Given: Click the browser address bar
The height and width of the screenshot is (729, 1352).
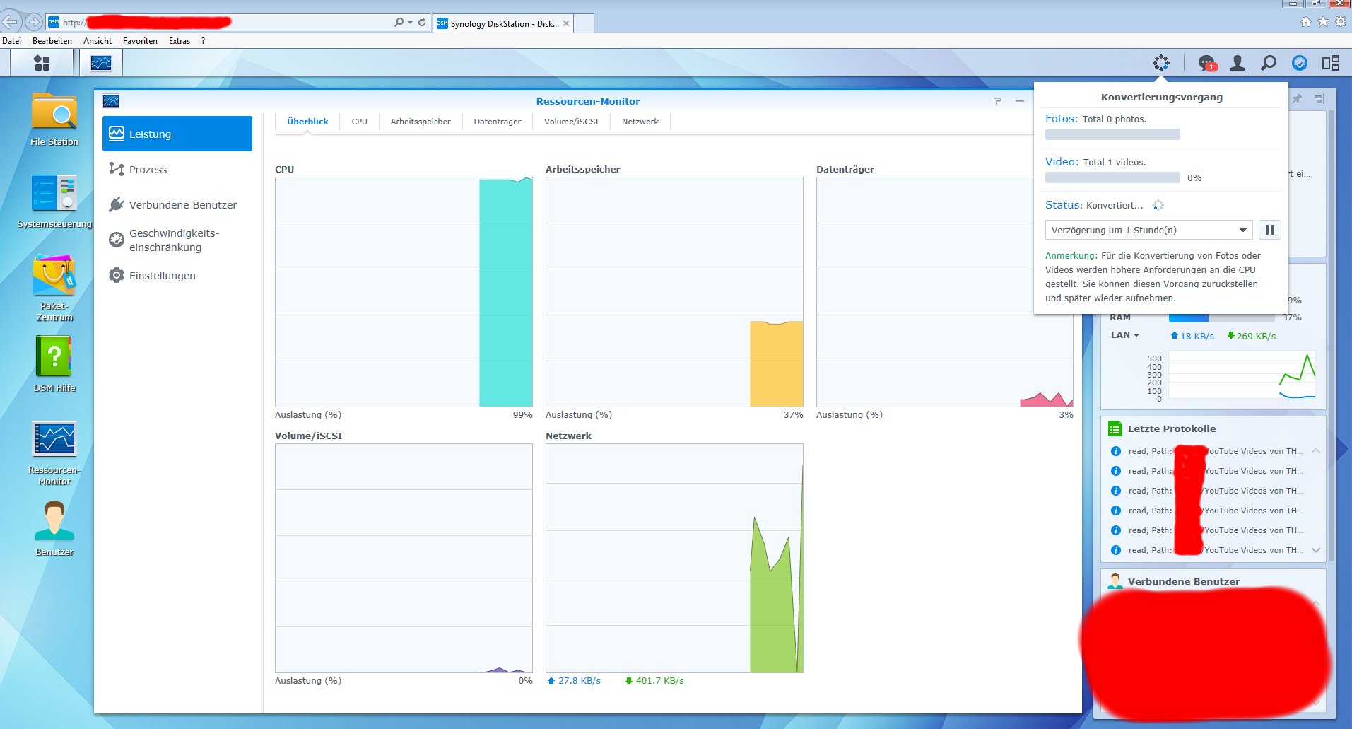Looking at the screenshot, I should tap(226, 23).
